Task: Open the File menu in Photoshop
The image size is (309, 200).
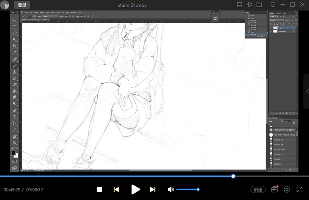Action: click(27, 12)
